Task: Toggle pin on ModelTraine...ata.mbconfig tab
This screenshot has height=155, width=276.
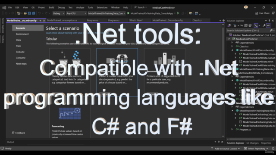Action: pos(40,21)
